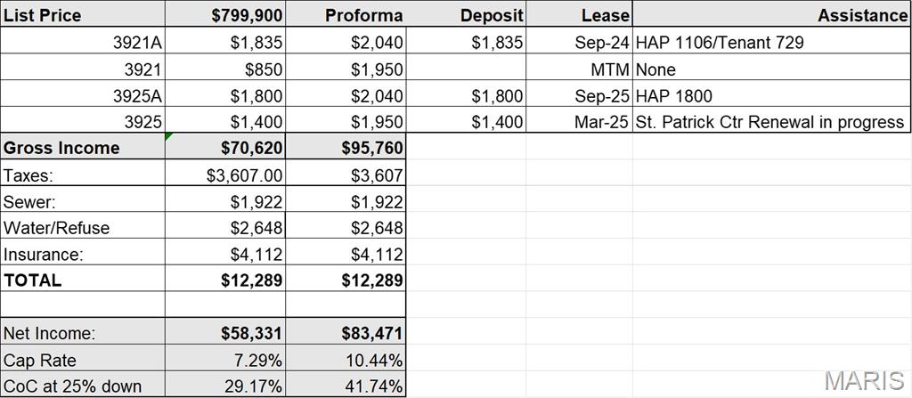Click the Insurance $4,112 proforma cell

[x=346, y=253]
